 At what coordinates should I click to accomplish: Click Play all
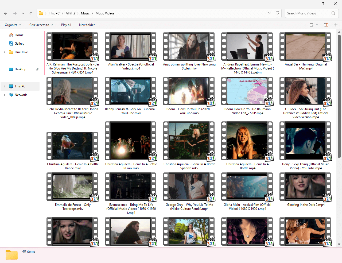pyautogui.click(x=66, y=25)
